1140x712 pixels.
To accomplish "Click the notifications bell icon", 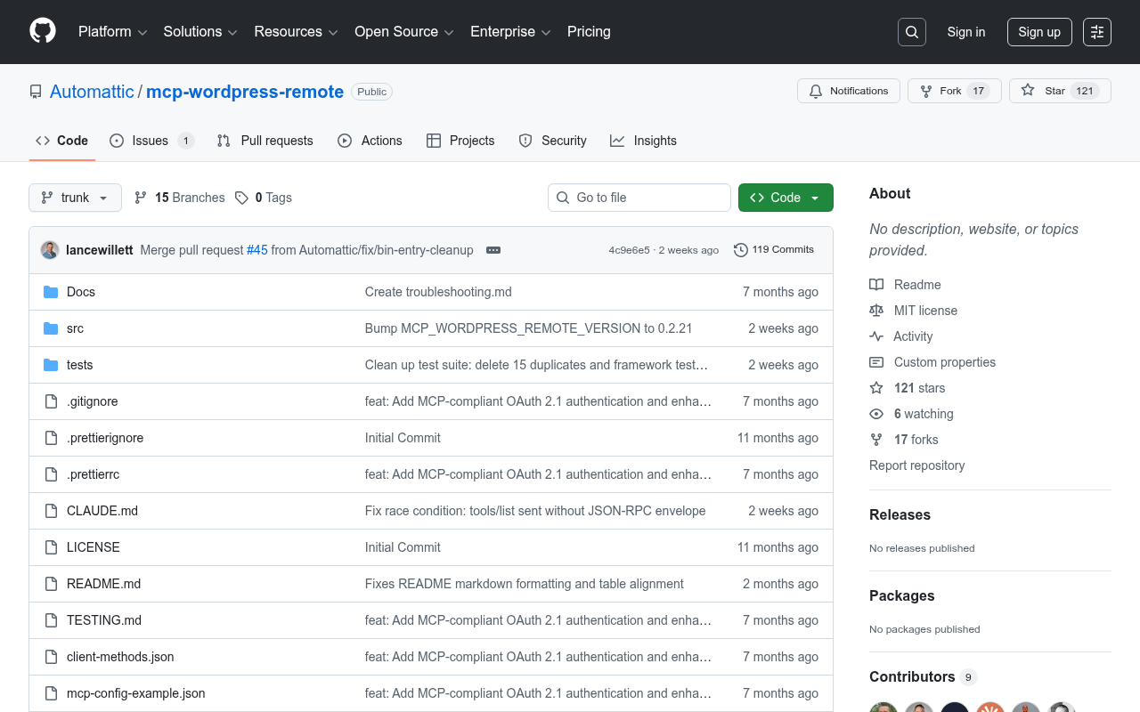I will coord(815,91).
